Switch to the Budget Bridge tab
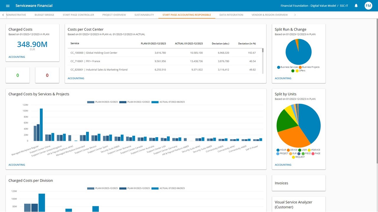Image resolution: width=378 pixels, height=212 pixels. coord(44,15)
